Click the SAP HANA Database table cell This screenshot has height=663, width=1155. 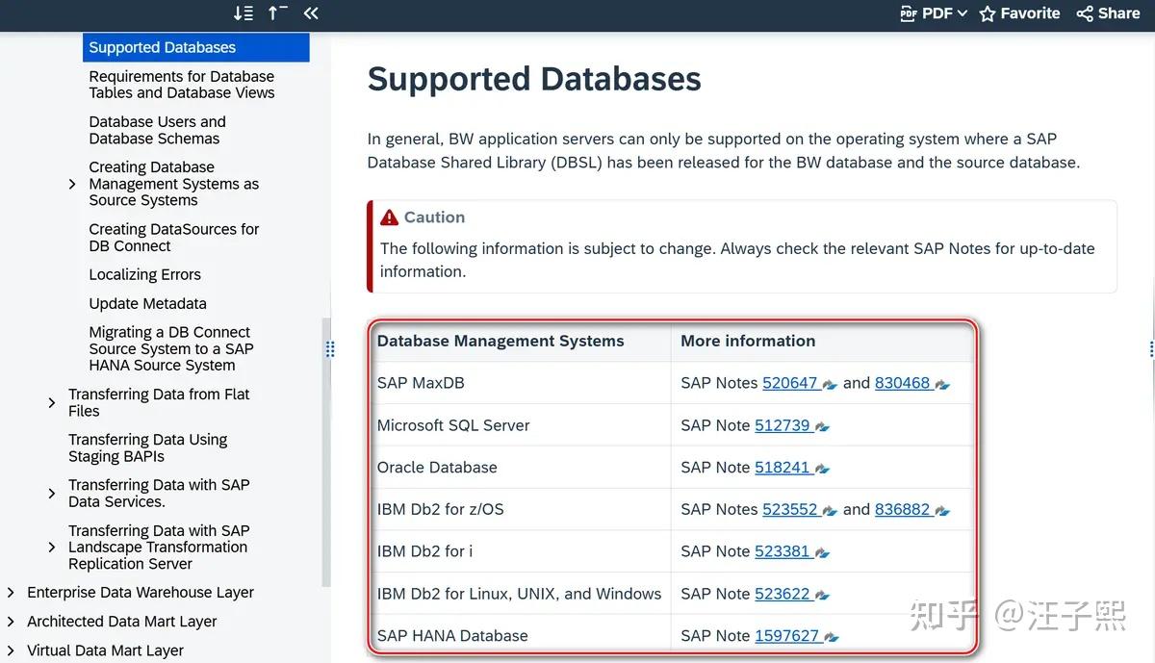tap(520, 636)
